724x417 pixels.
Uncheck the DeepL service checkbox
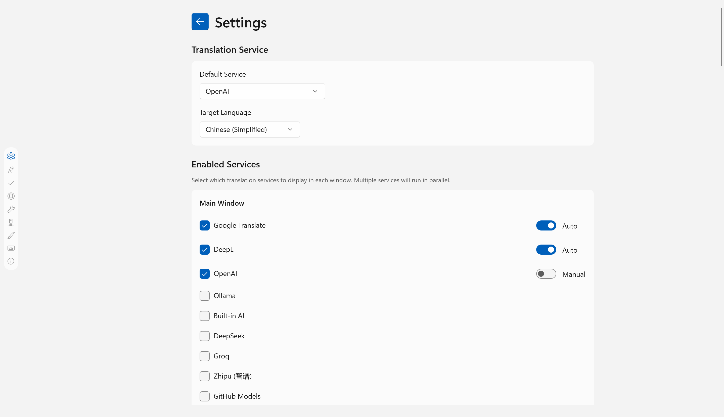click(204, 249)
